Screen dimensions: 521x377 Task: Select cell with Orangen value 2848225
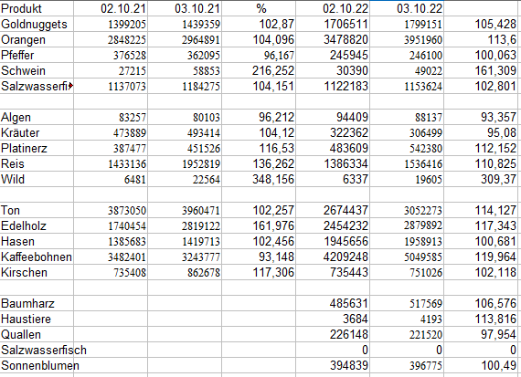(111, 39)
